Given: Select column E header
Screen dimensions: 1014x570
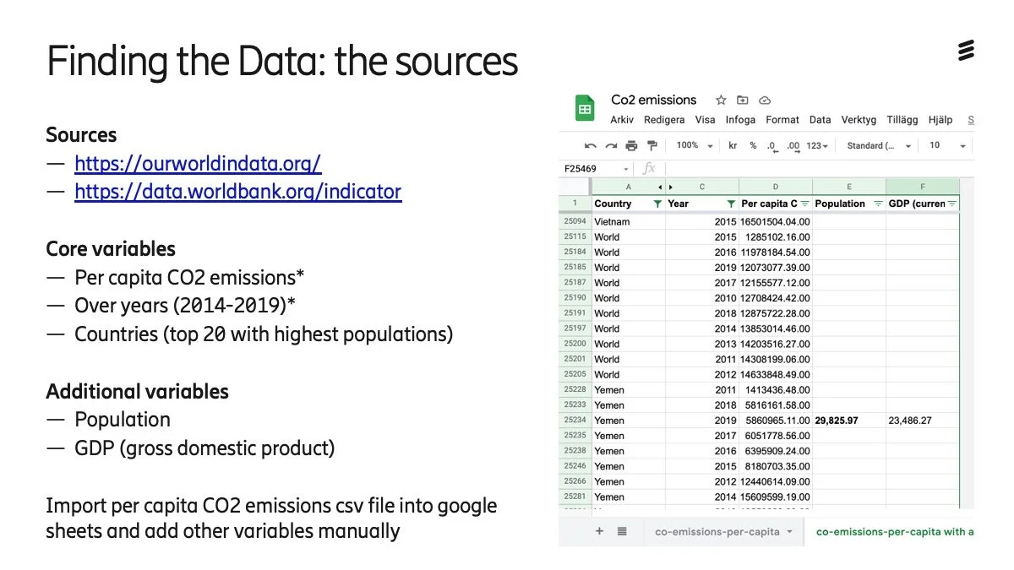Looking at the screenshot, I should point(849,187).
